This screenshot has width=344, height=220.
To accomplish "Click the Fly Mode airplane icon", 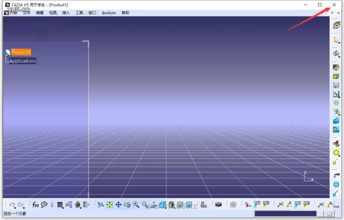I will point(101,205).
